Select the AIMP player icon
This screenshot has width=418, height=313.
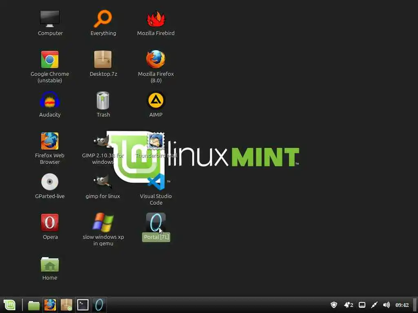[156, 100]
